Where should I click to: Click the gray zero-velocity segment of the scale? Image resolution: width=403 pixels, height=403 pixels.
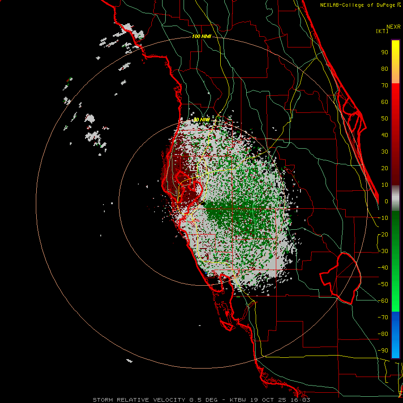pos(395,198)
